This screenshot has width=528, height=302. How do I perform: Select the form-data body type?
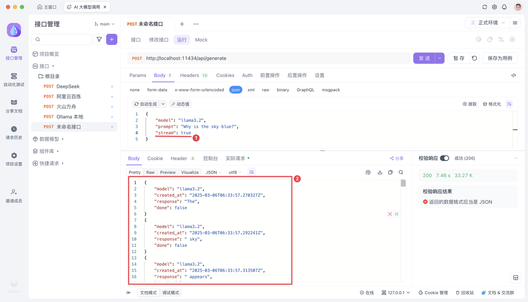(157, 90)
